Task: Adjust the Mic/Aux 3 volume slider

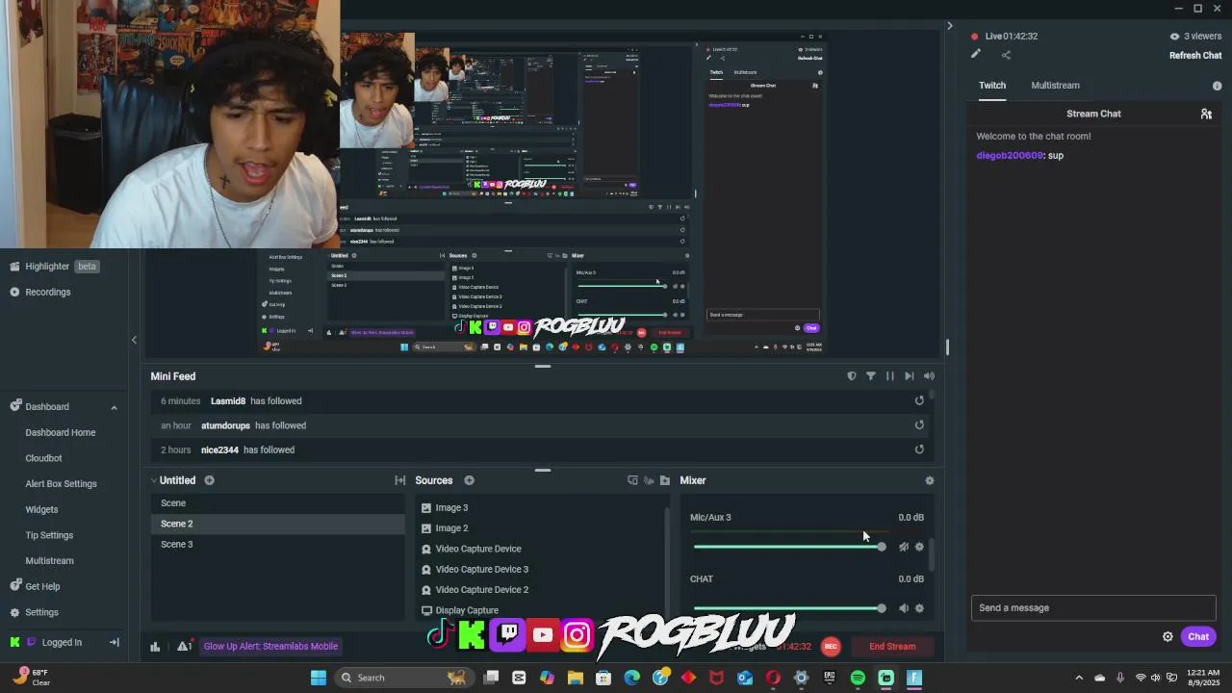Action: click(788, 547)
